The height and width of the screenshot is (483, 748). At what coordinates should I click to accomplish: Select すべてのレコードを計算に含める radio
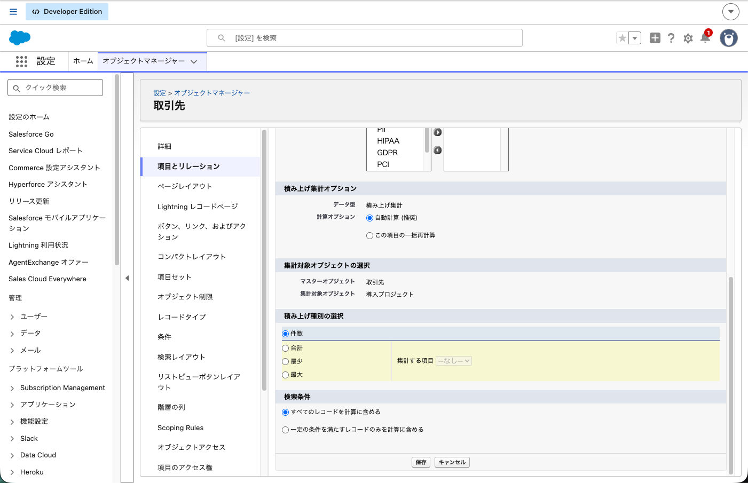285,412
